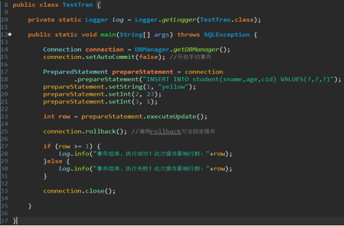The image size is (344, 226).
Task: Click the main method name
Action: [x=108, y=35]
